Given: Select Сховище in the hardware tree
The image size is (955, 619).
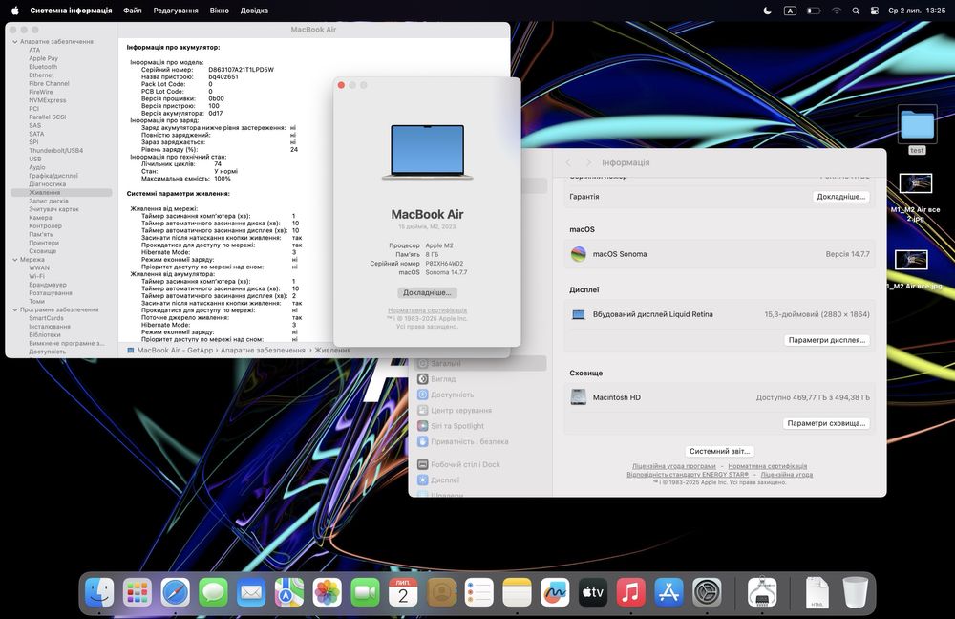Looking at the screenshot, I should (x=42, y=251).
